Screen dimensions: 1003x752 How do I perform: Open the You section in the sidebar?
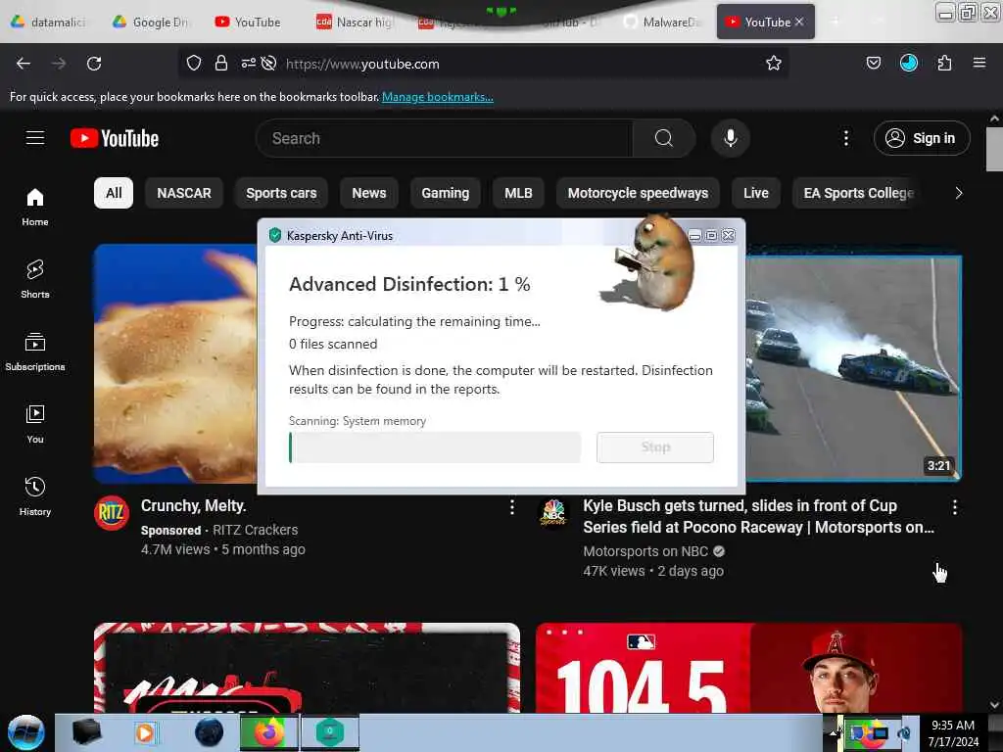point(35,424)
